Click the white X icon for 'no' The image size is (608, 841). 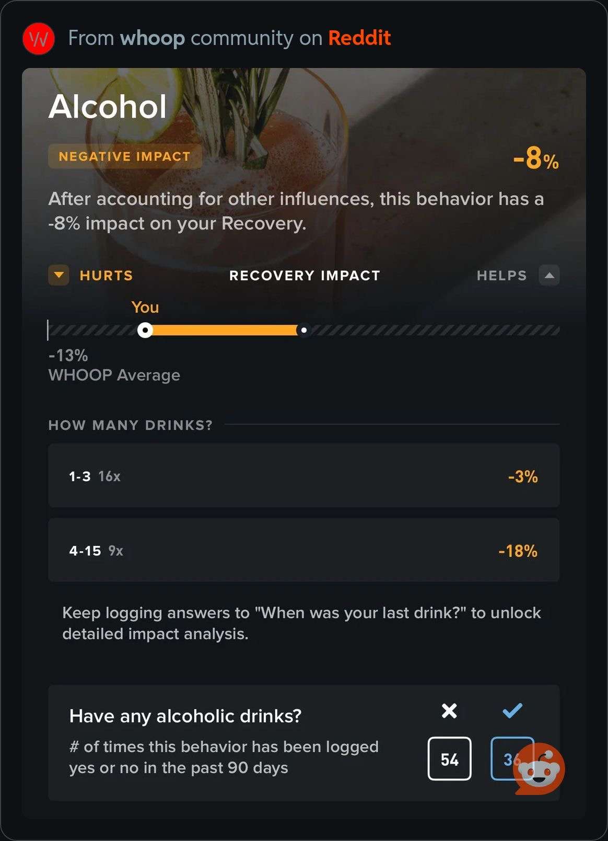tap(449, 711)
